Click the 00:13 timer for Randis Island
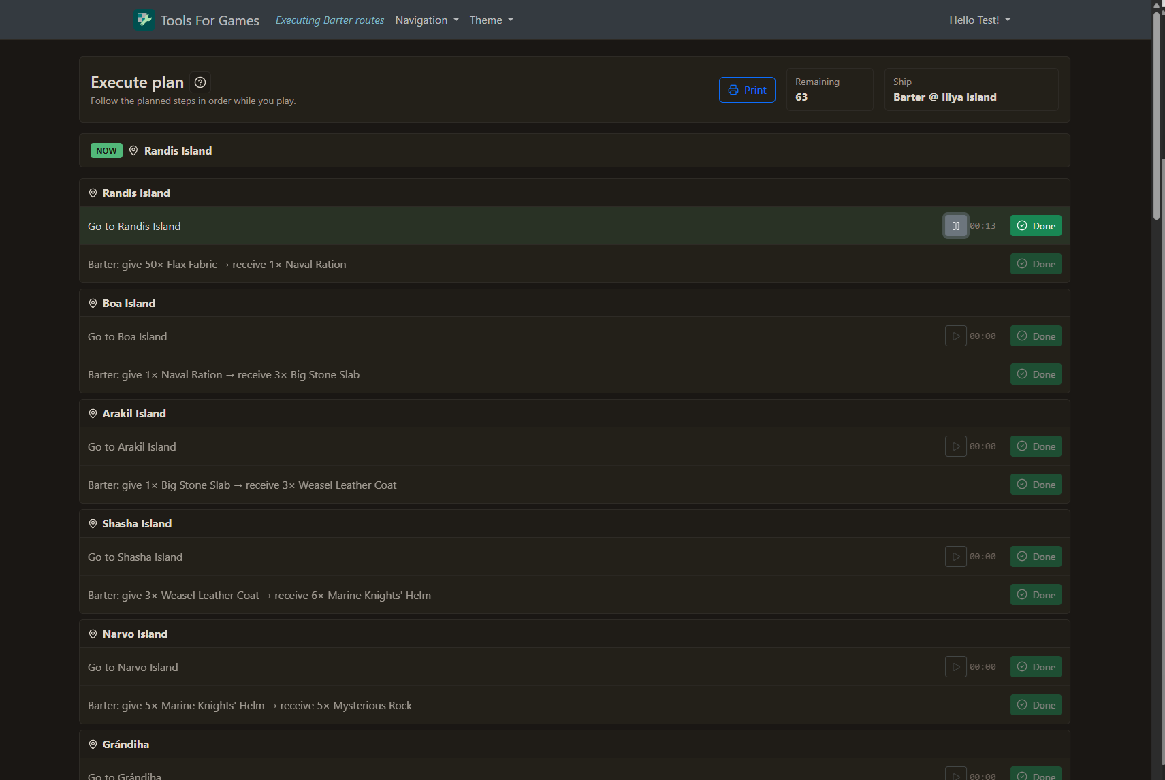Image resolution: width=1165 pixels, height=780 pixels. [983, 226]
